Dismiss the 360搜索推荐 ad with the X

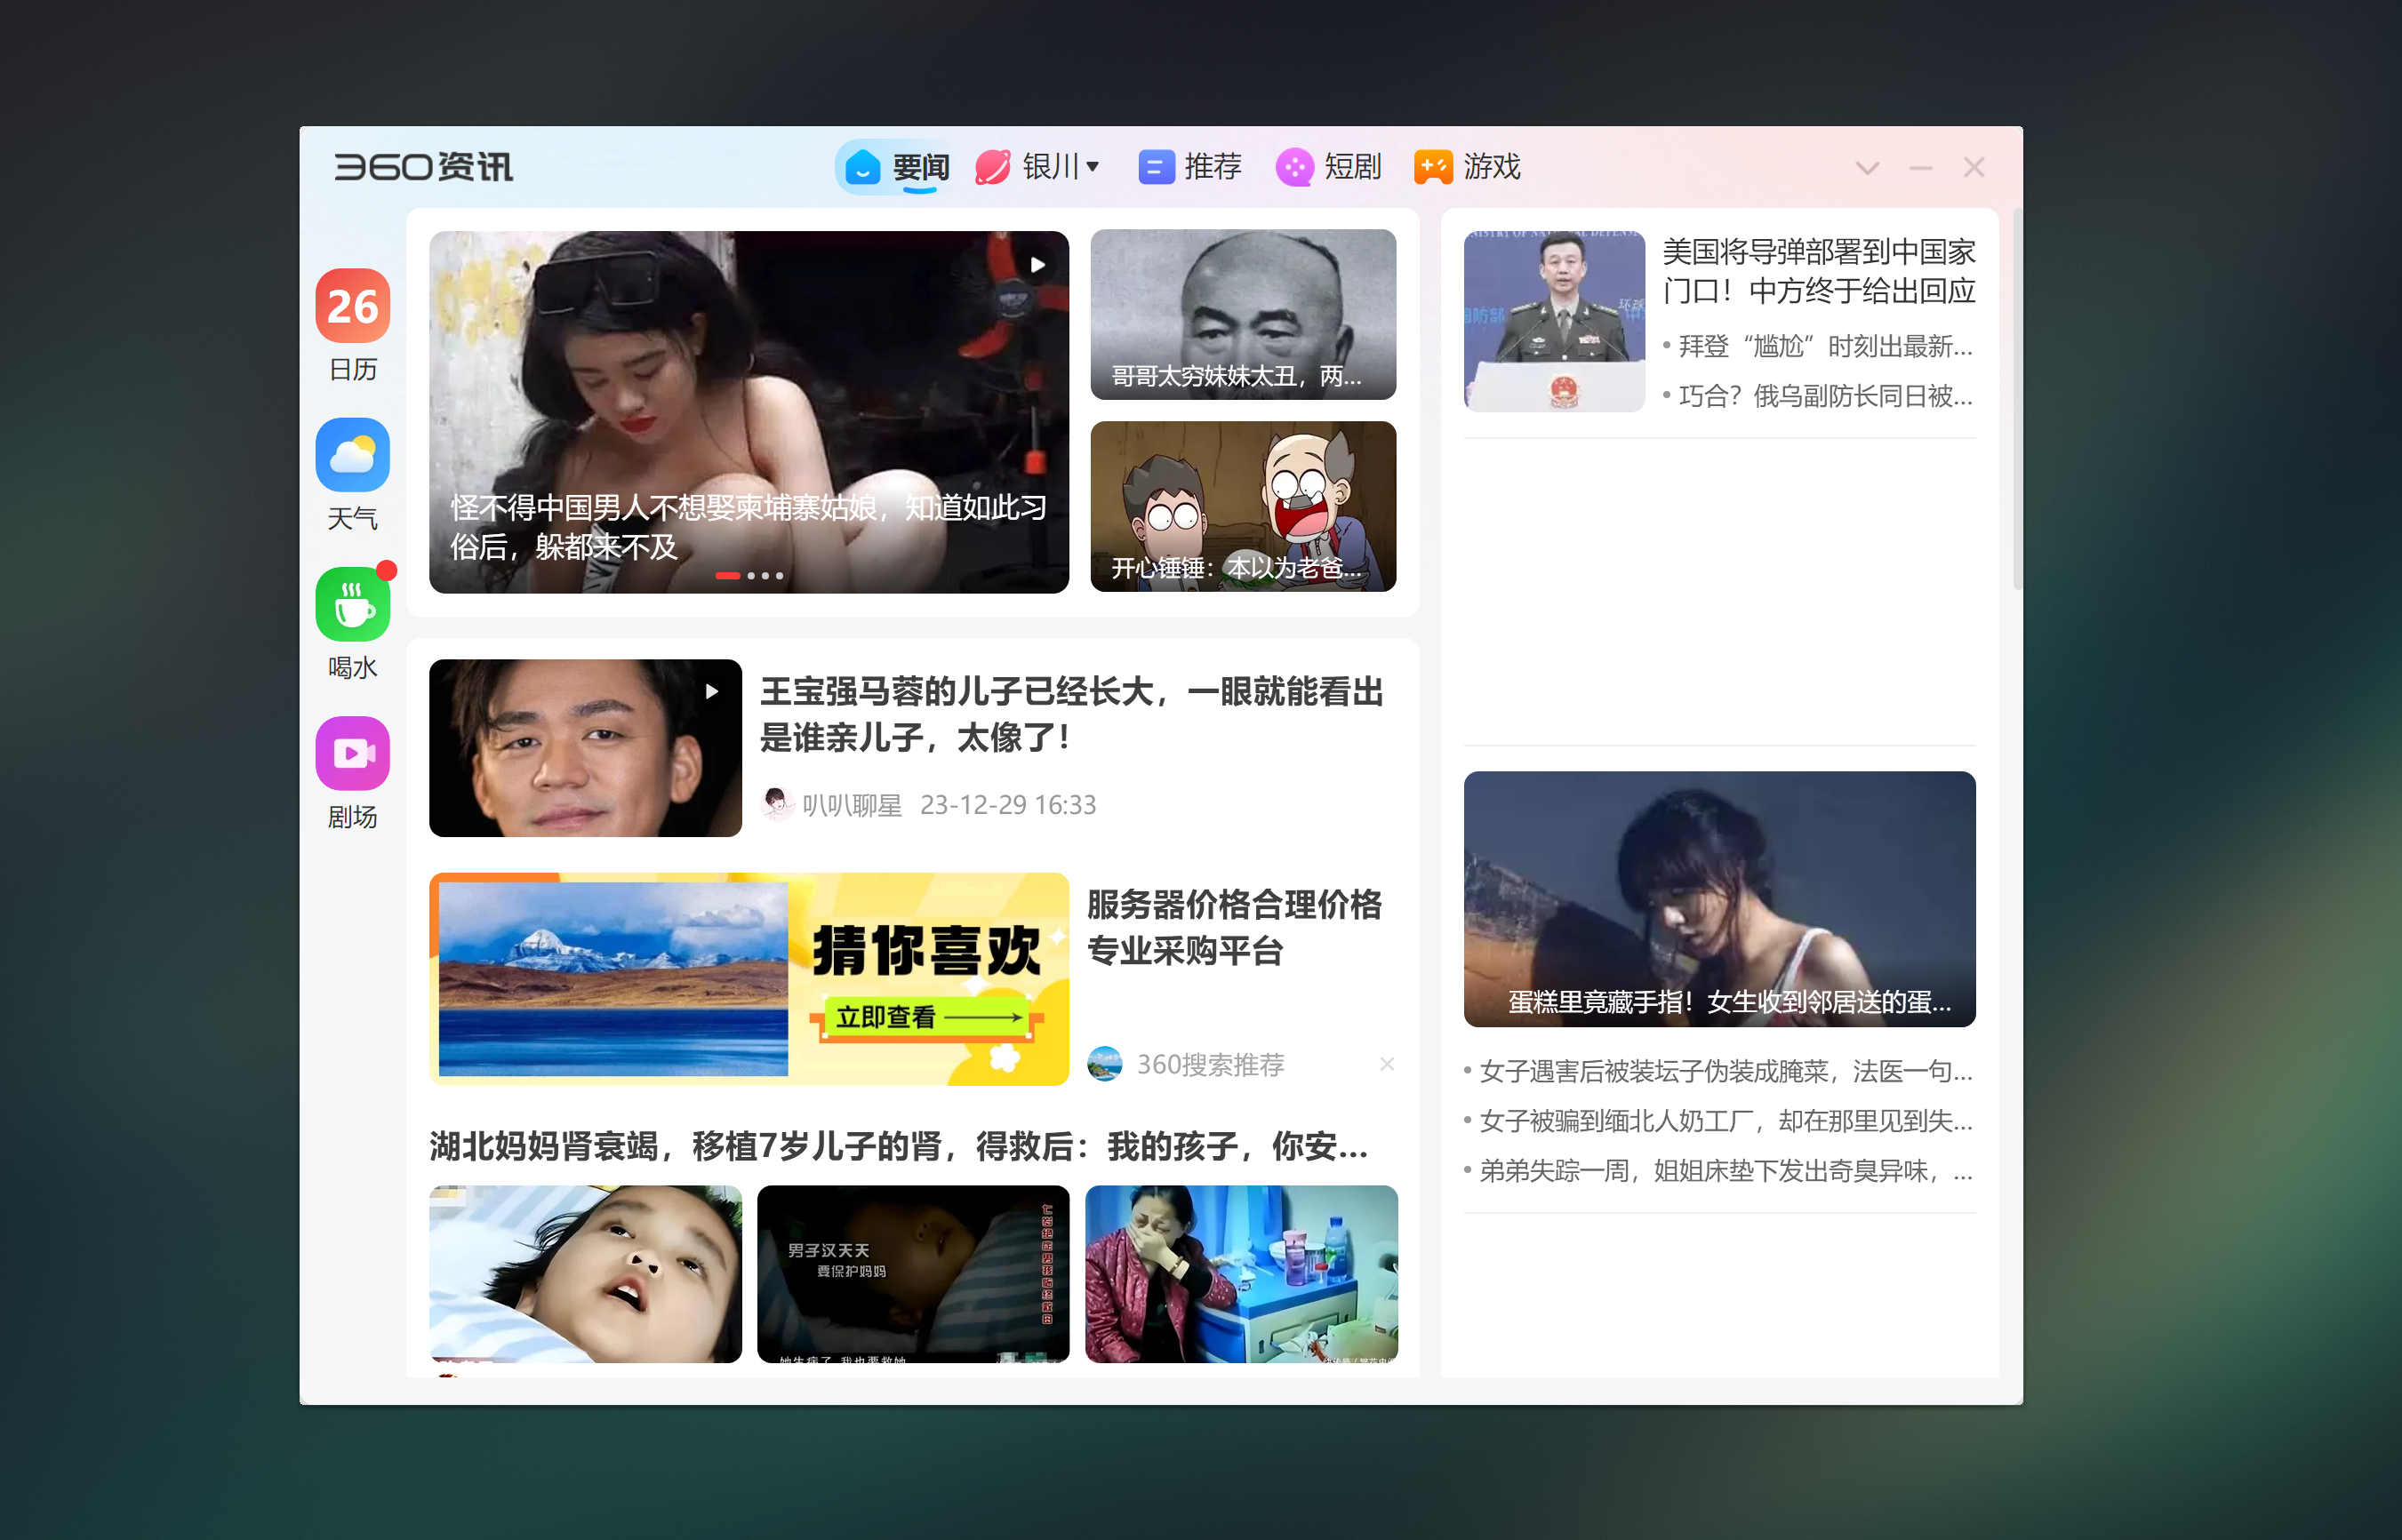click(1388, 1064)
